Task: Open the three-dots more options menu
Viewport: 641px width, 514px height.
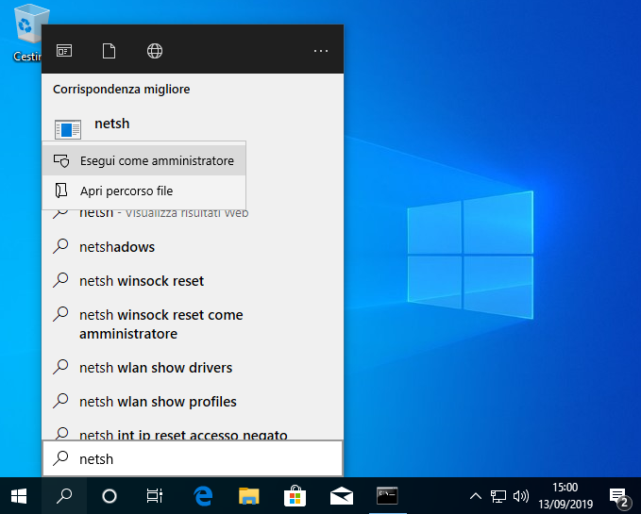Action: [321, 51]
